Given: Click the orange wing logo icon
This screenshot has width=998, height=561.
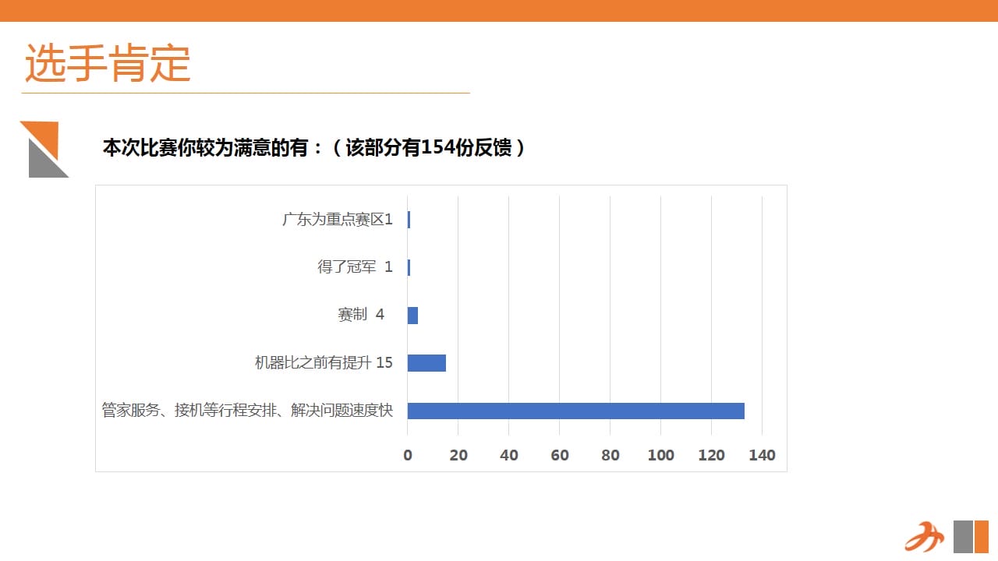Looking at the screenshot, I should click(x=924, y=537).
